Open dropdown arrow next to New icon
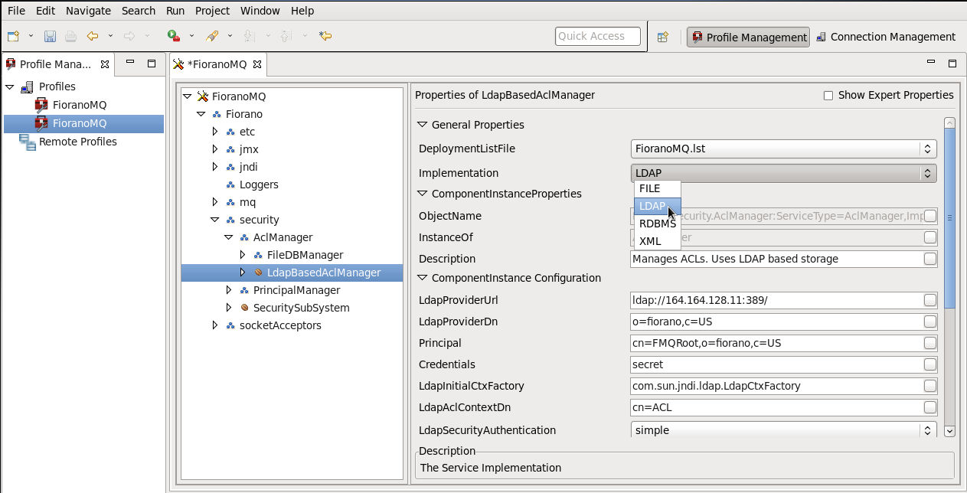The height and width of the screenshot is (493, 967). pos(31,36)
